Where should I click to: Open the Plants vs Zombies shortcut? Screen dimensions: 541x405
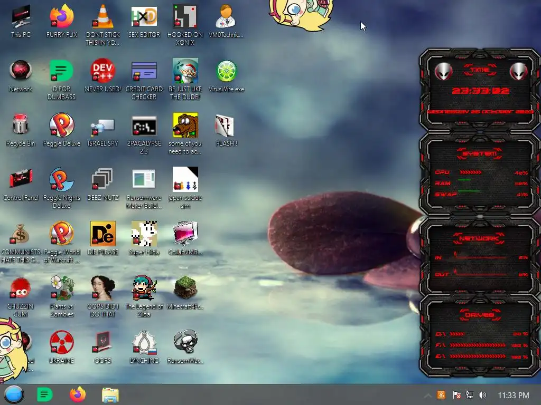click(x=62, y=297)
